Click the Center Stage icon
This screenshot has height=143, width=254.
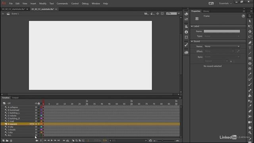(x=158, y=14)
